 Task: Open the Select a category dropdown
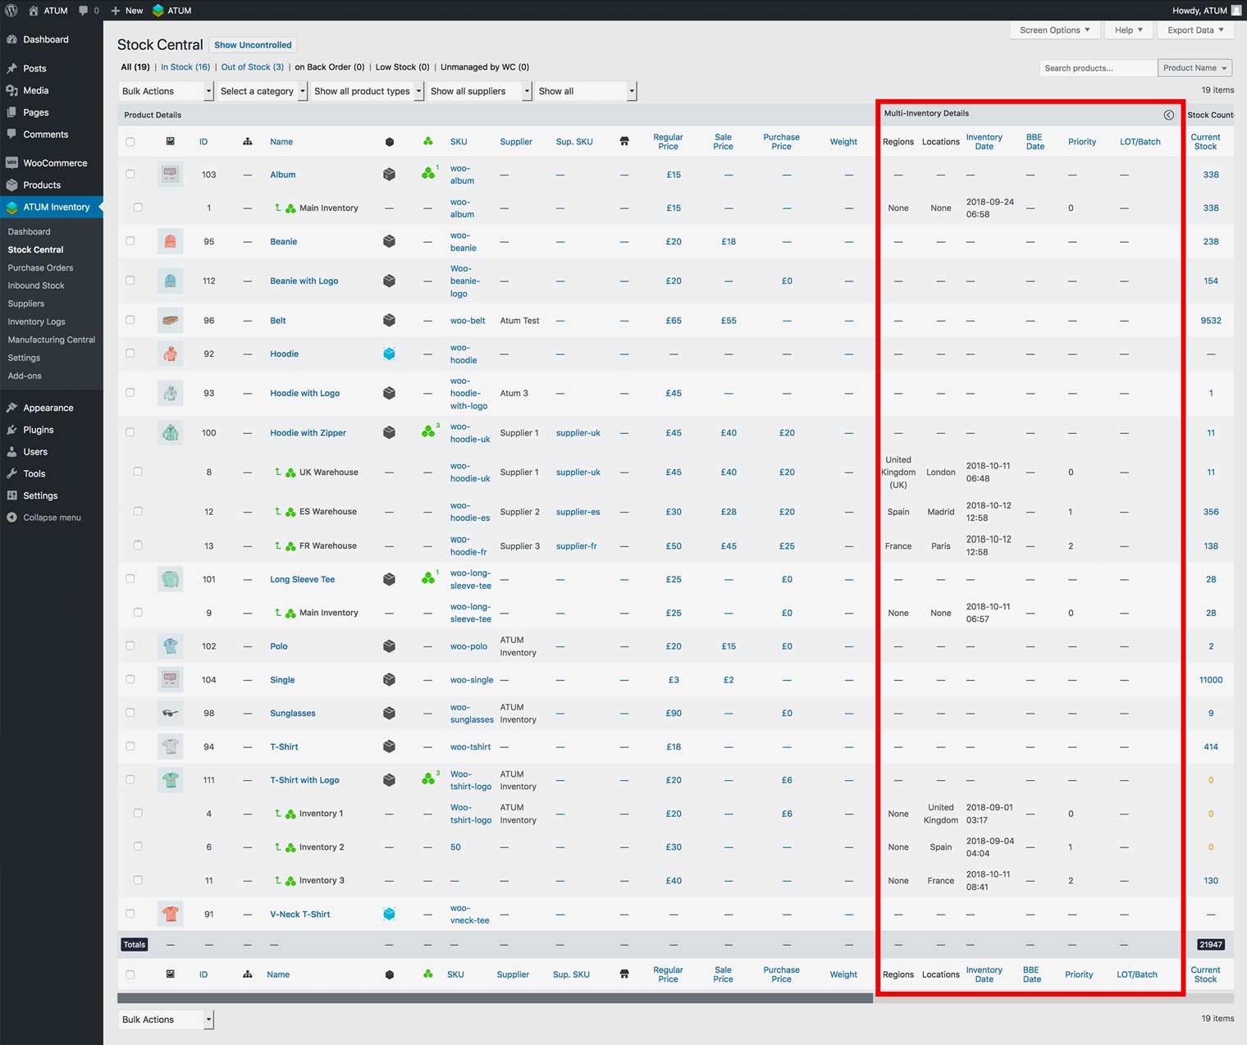point(262,91)
